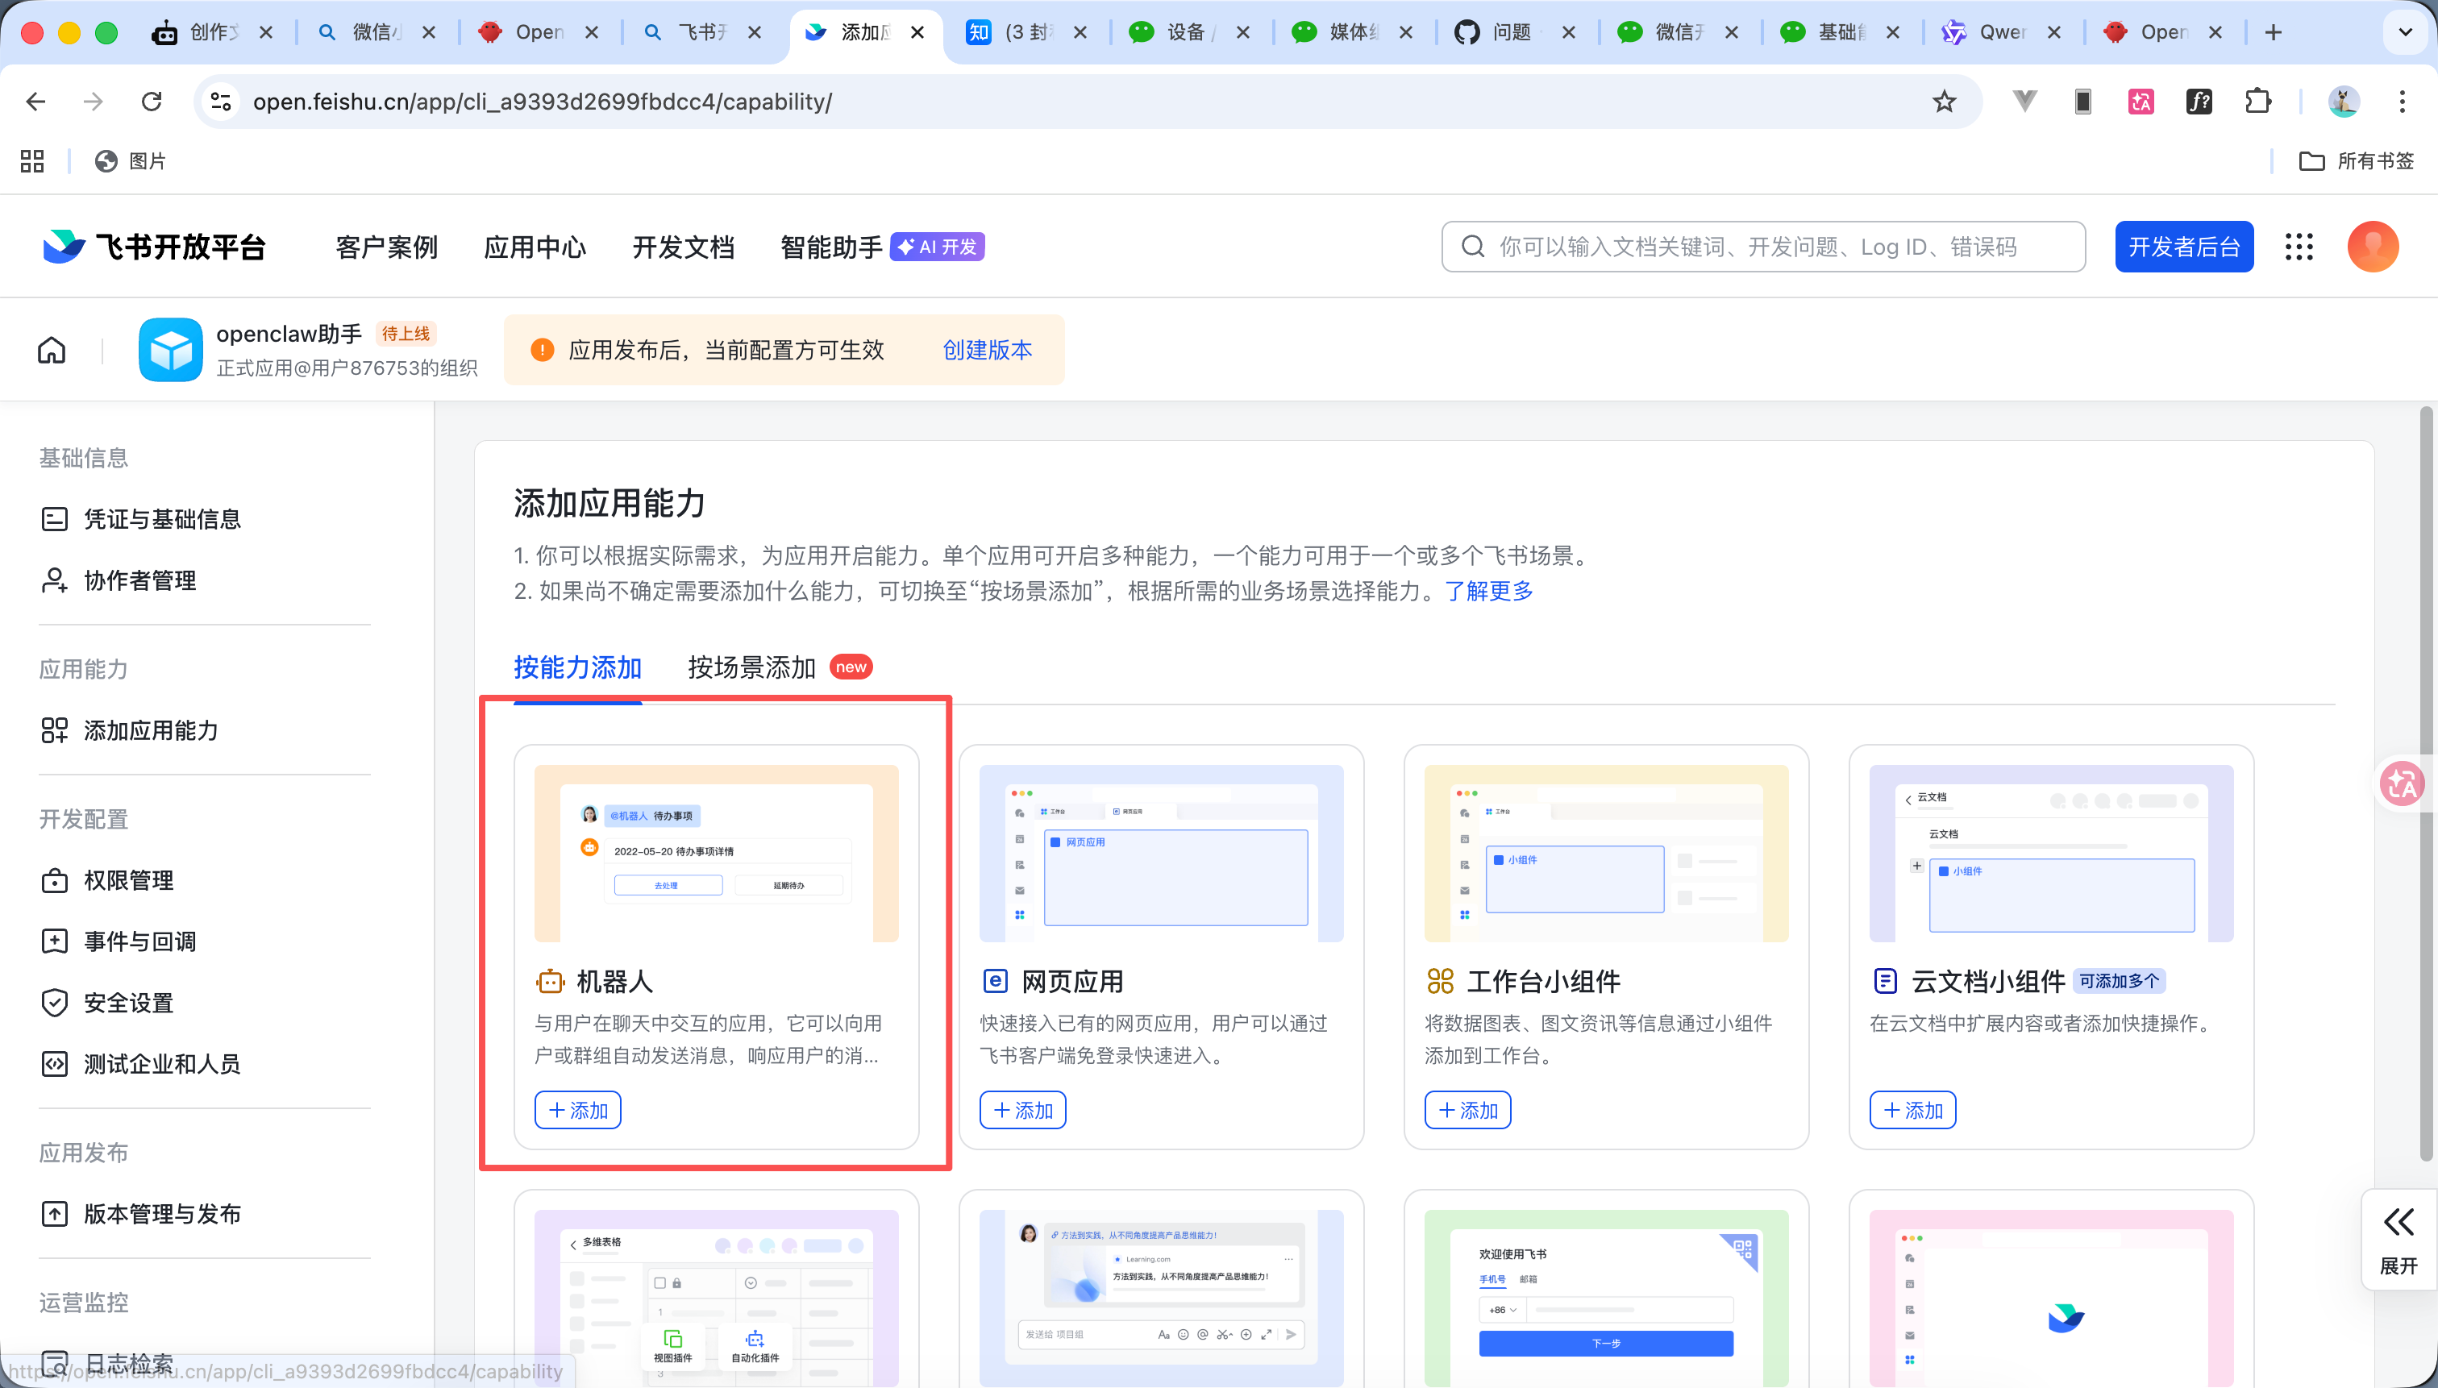Open the 开发者后台 button
2438x1388 pixels.
2182,246
